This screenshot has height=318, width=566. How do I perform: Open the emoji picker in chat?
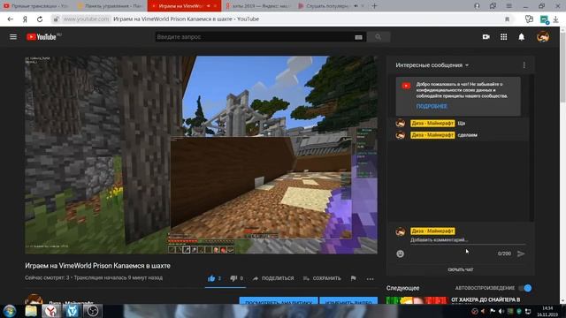[400, 254]
